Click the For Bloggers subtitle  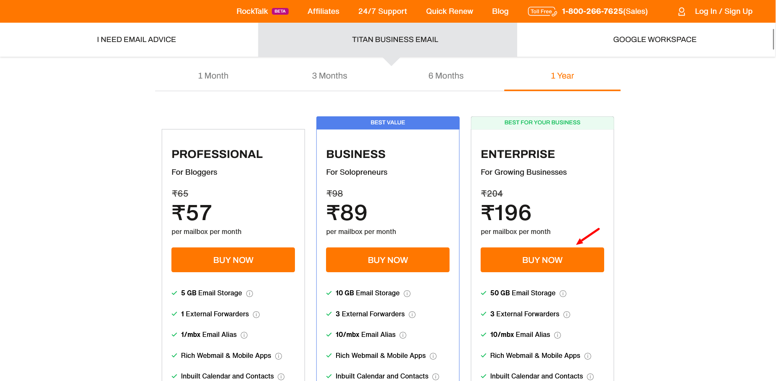point(194,172)
